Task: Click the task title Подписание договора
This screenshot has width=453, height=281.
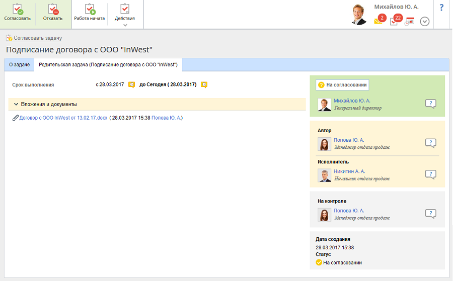Action: 79,50
